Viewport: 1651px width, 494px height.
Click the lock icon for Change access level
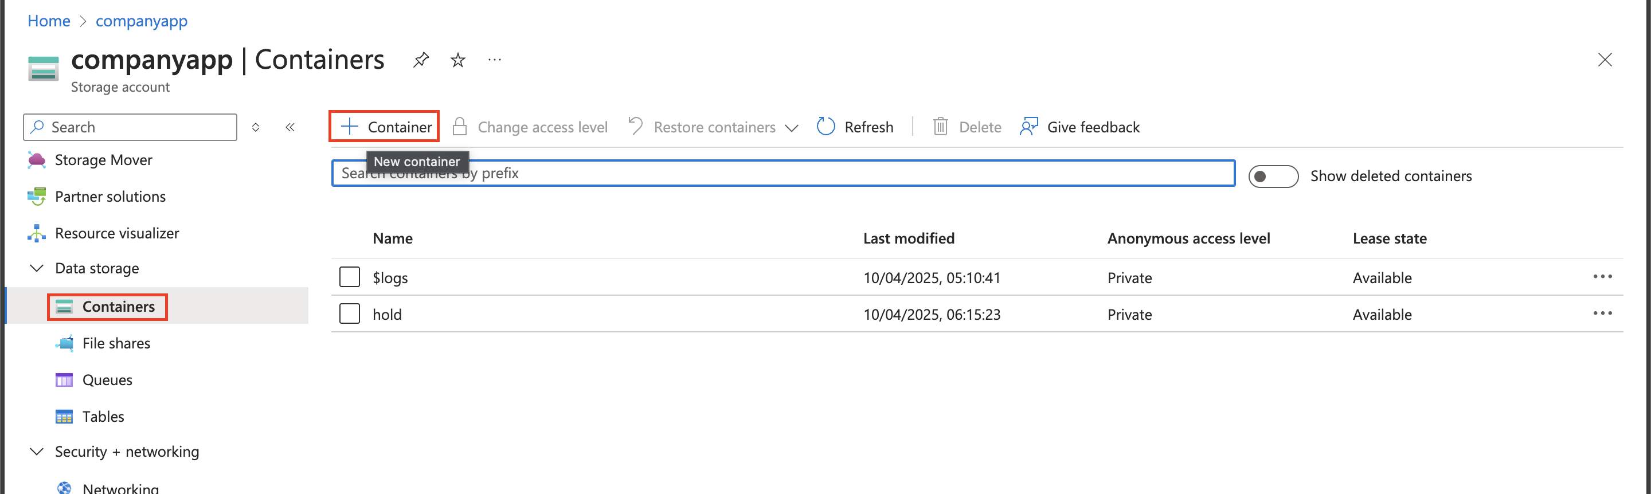460,127
